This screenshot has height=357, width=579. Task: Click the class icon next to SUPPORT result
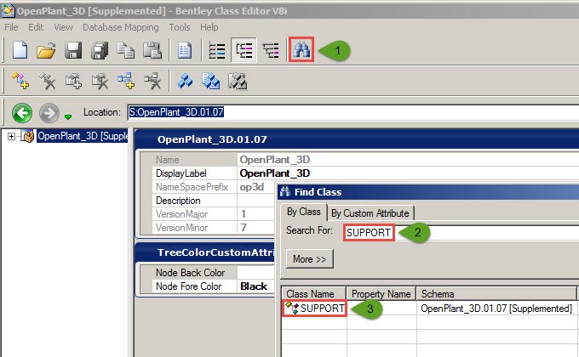pos(292,307)
